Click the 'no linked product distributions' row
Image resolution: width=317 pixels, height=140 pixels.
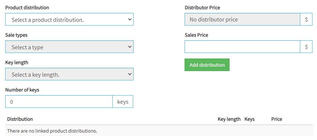point(159,131)
